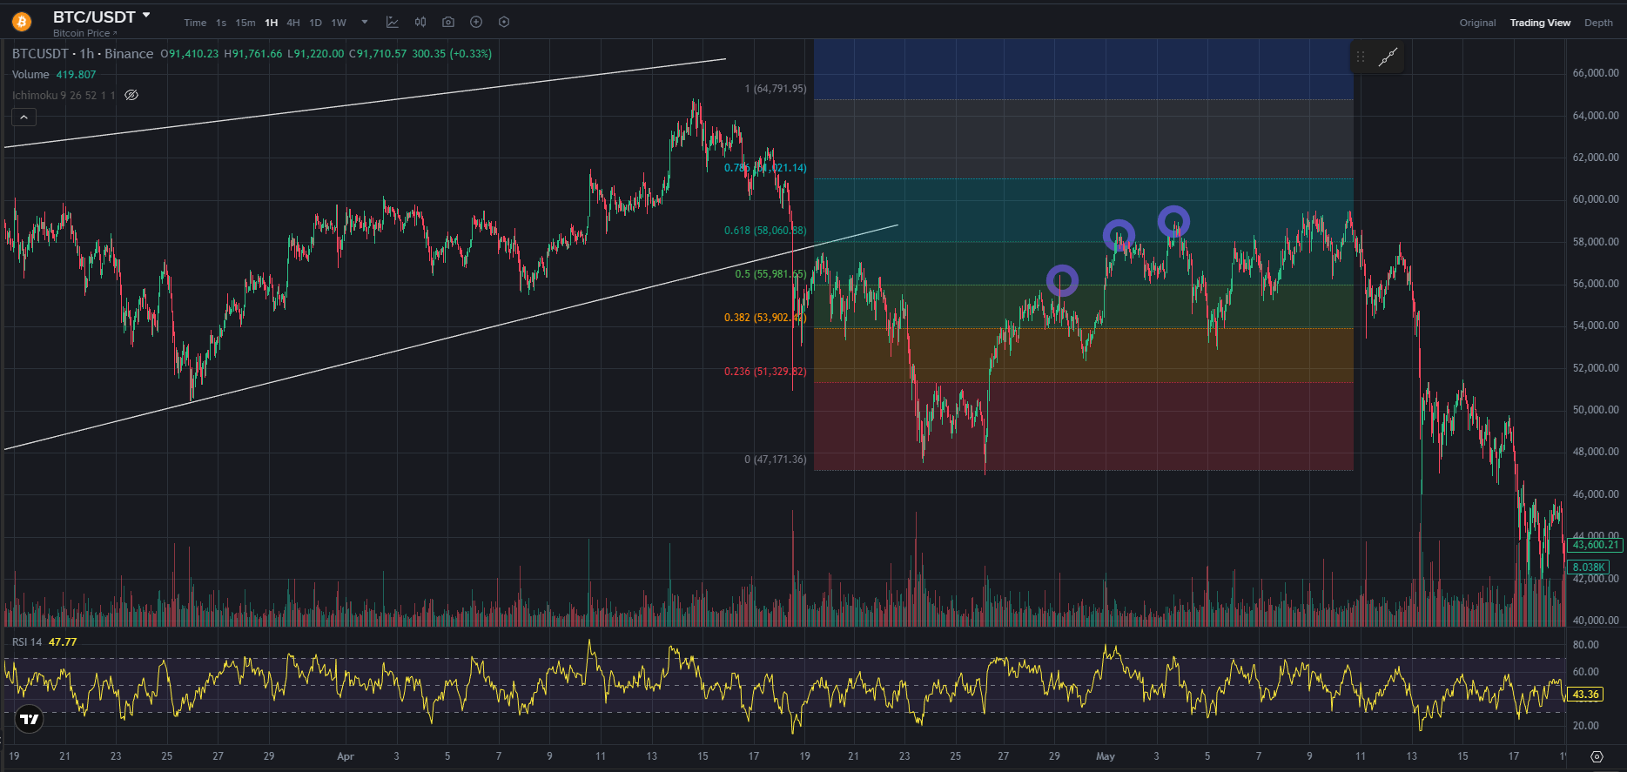Take a chart snapshot with camera icon

click(x=448, y=23)
